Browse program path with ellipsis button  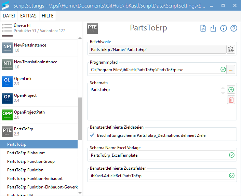coord(231,70)
